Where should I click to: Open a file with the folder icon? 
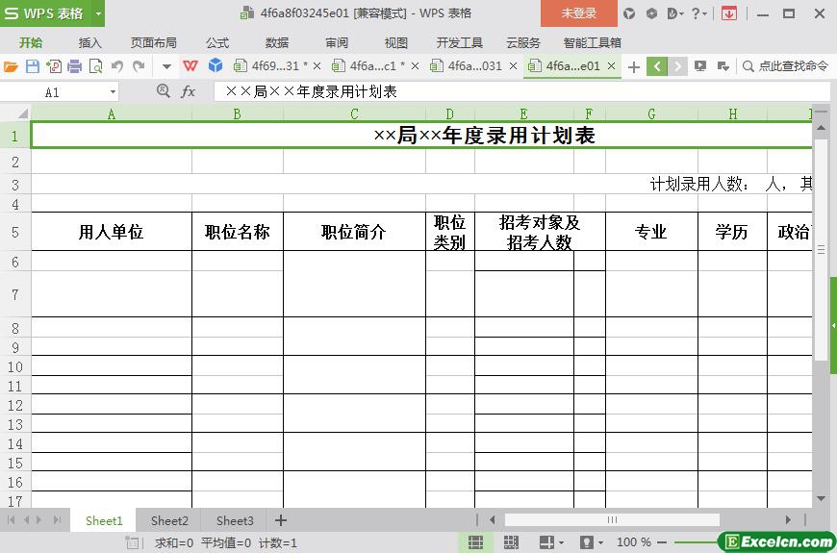tap(11, 66)
